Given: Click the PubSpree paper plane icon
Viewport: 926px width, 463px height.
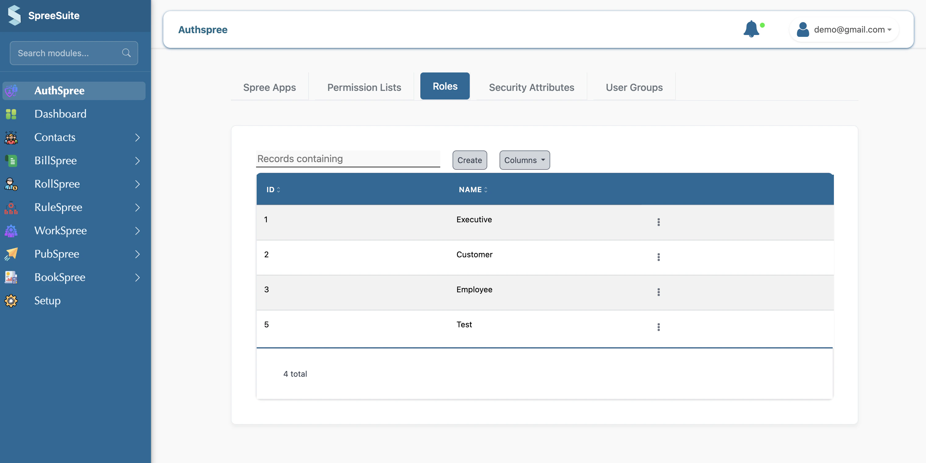Looking at the screenshot, I should (11, 254).
